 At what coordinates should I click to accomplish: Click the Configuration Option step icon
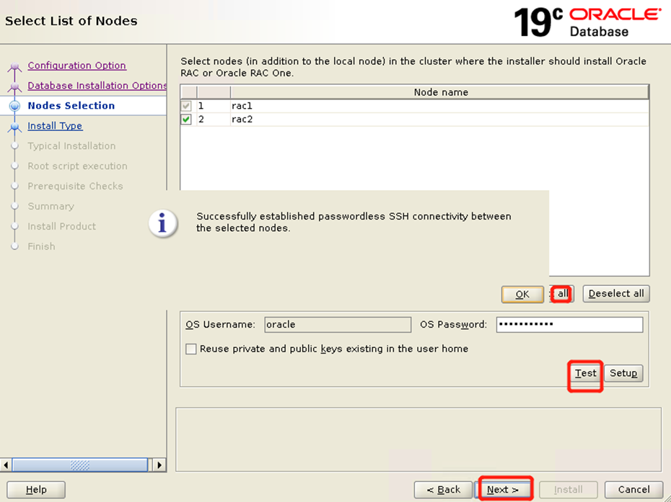pyautogui.click(x=14, y=67)
